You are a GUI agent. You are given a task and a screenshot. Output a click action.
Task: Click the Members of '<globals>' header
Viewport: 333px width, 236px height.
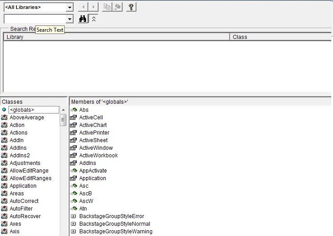(201, 102)
